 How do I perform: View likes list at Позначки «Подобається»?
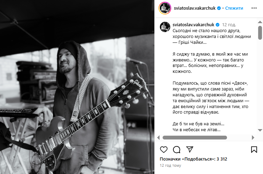[193, 159]
